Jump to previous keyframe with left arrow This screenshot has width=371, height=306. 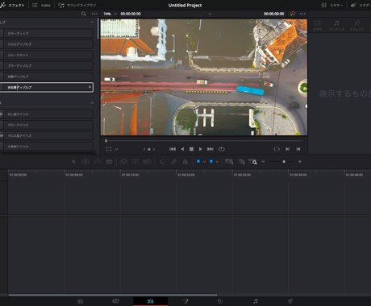pyautogui.click(x=144, y=149)
